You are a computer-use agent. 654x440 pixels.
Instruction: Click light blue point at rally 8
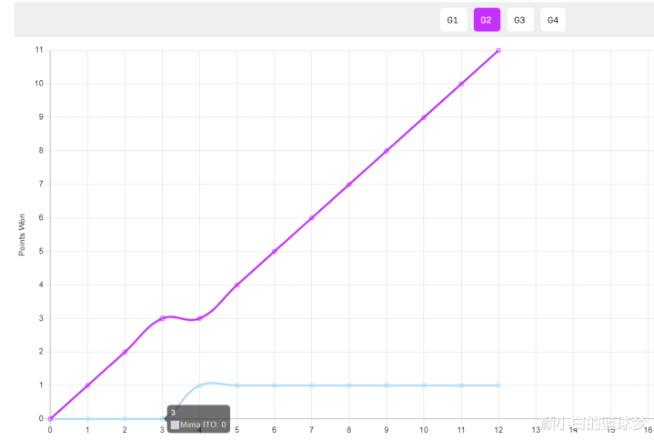[x=349, y=385]
